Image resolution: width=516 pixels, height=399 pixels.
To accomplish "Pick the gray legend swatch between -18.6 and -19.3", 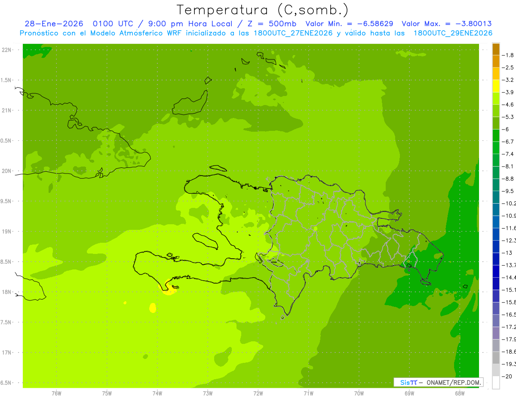I will (496, 358).
